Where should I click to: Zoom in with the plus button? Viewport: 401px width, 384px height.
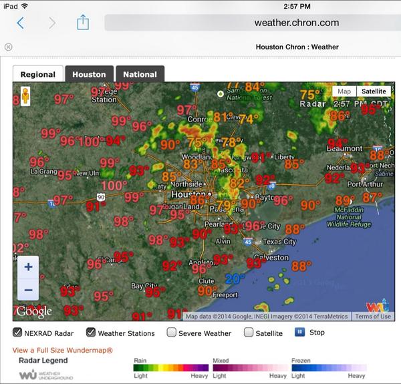(x=28, y=267)
